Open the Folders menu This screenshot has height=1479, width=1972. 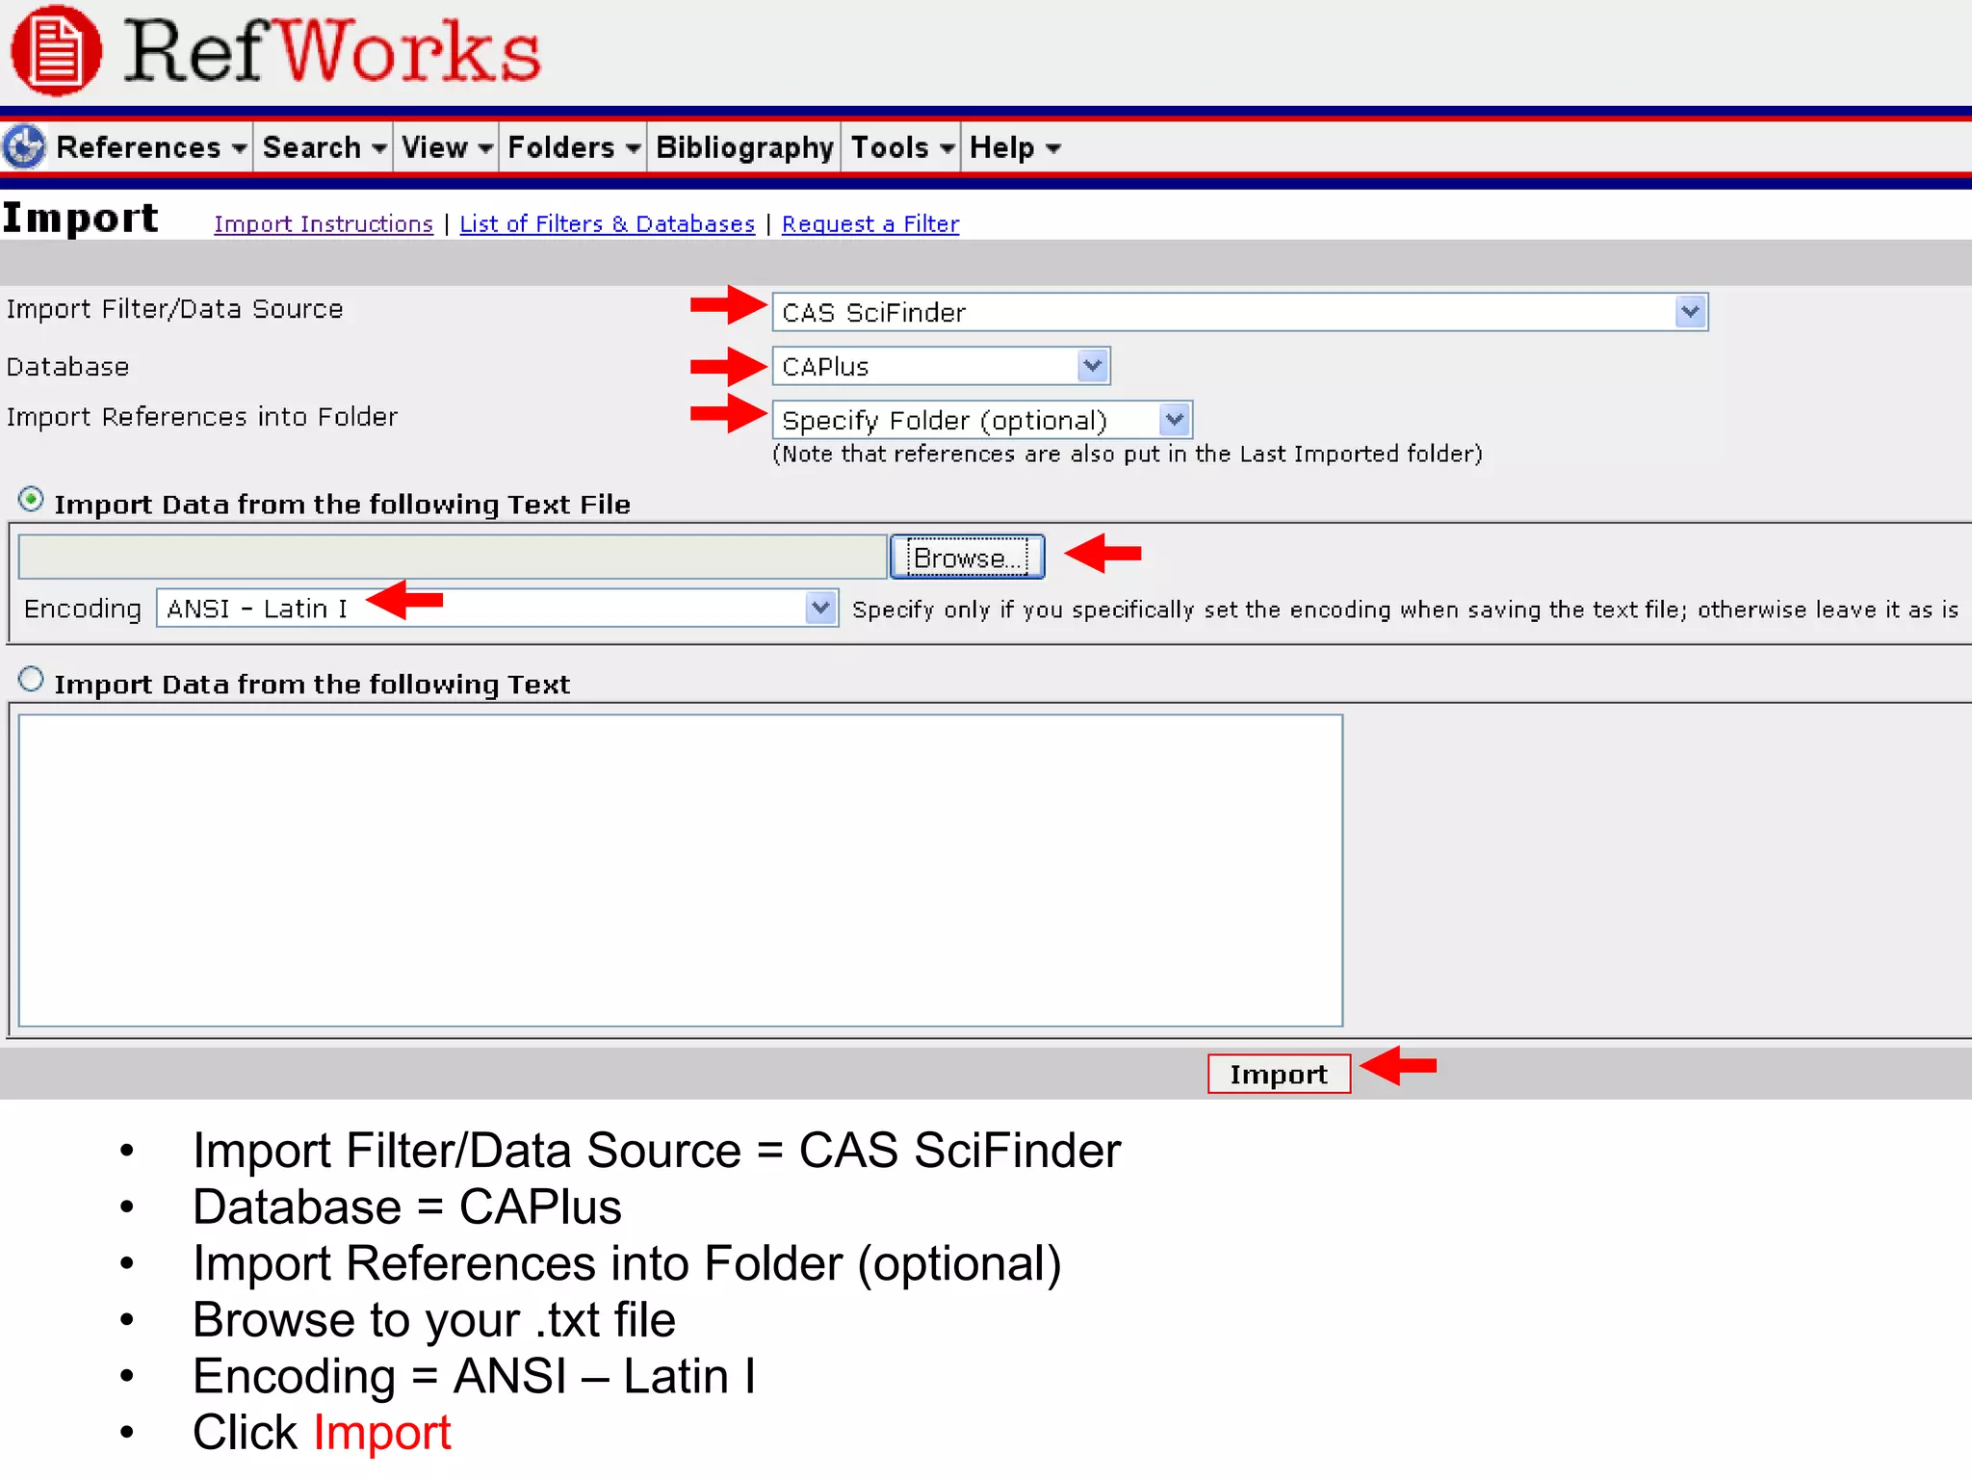click(574, 147)
